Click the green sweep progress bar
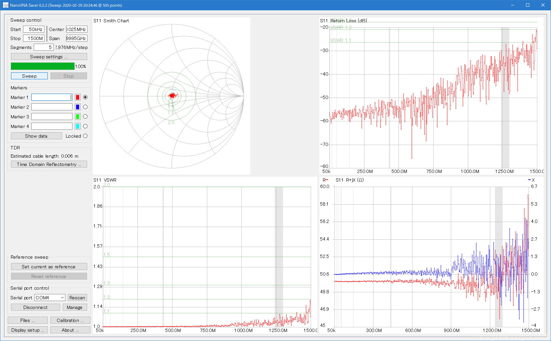 tap(43, 66)
